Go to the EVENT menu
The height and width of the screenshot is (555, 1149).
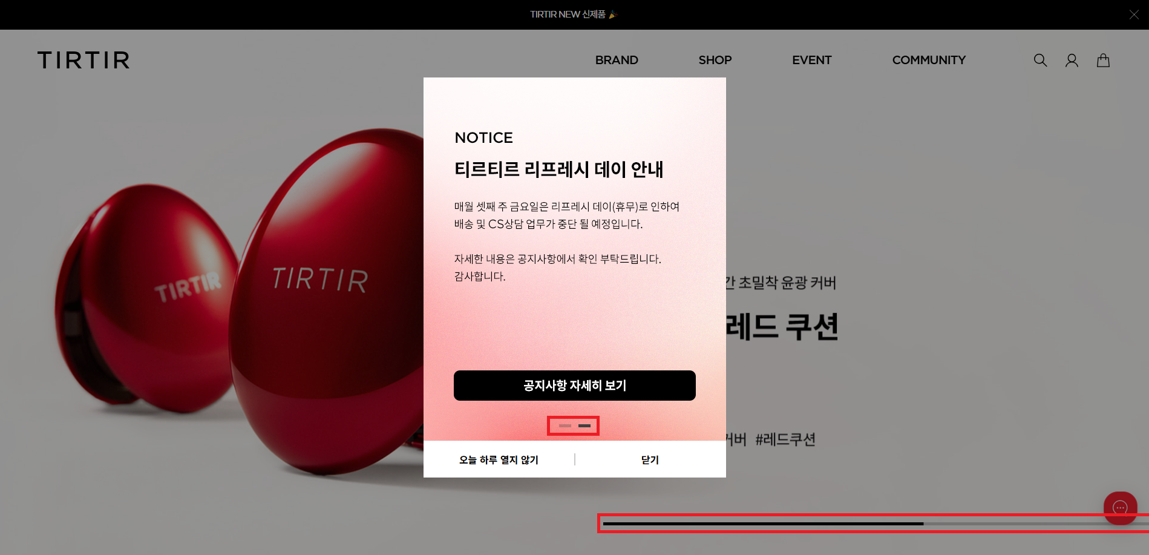(811, 61)
